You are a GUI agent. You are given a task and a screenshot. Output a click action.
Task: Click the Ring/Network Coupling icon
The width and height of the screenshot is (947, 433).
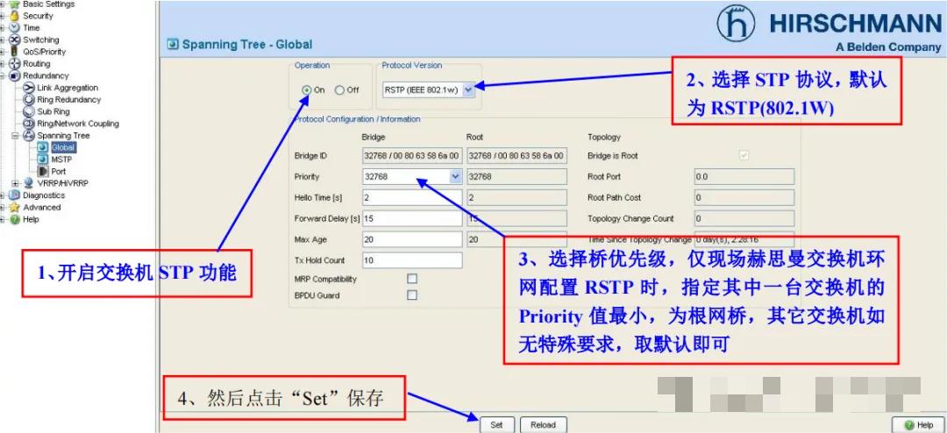(x=28, y=124)
